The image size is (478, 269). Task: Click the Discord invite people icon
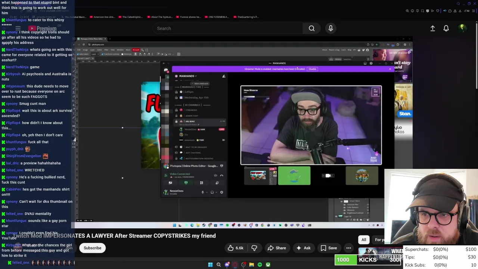(x=224, y=76)
